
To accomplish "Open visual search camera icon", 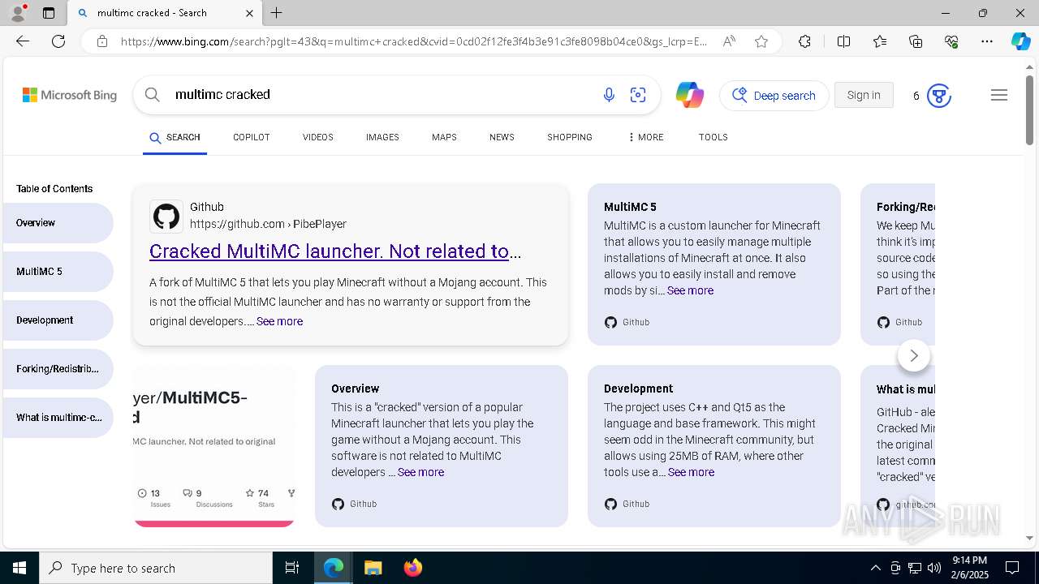I will point(638,95).
